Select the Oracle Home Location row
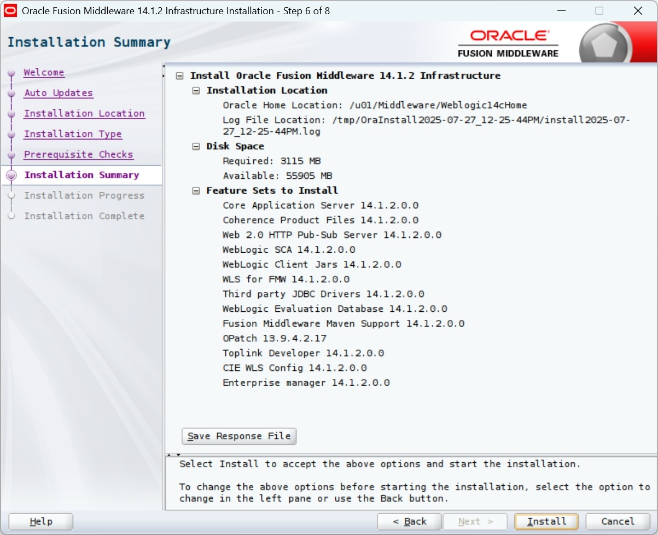The height and width of the screenshot is (535, 658). point(375,105)
